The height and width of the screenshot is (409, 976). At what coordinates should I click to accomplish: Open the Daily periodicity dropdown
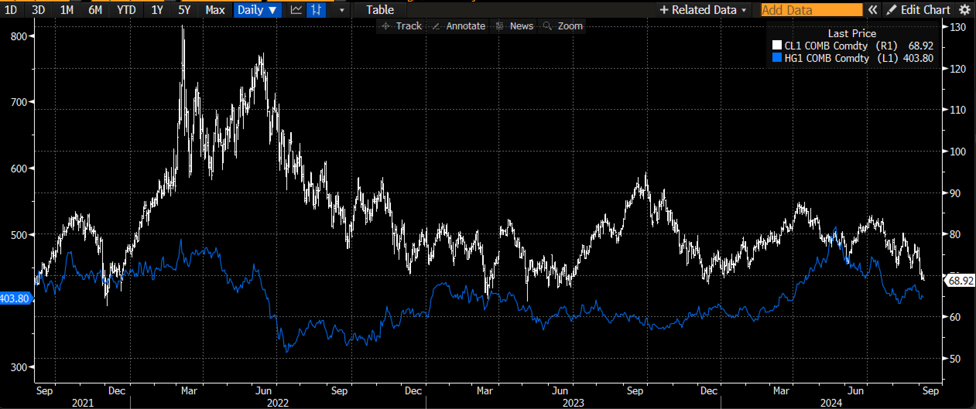click(x=257, y=10)
